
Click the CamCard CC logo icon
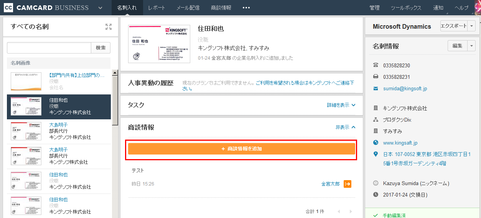[x=8, y=8]
